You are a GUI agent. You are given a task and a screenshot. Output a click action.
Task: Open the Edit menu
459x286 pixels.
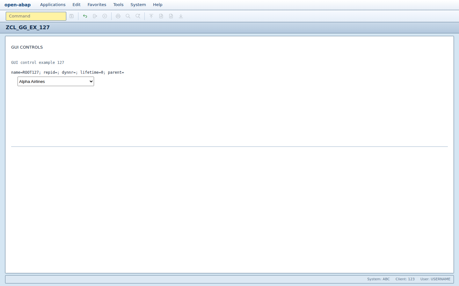pyautogui.click(x=76, y=5)
